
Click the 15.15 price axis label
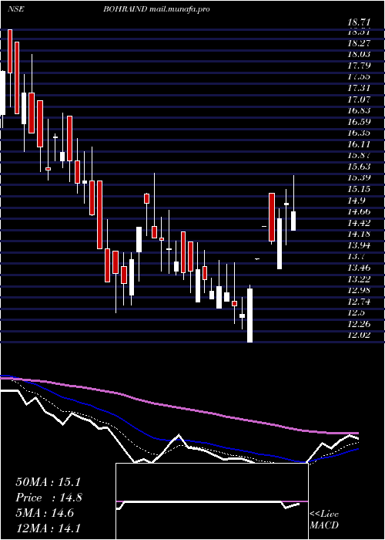359,189
